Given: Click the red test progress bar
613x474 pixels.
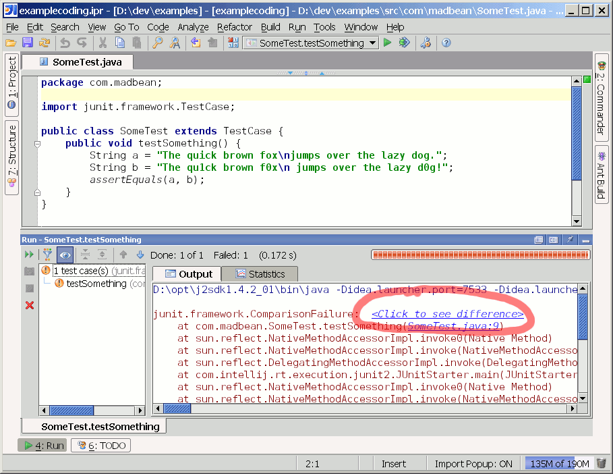Looking at the screenshot, I should [x=481, y=255].
